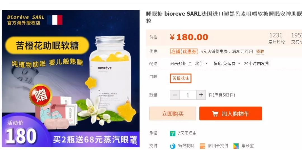Expand the 快递 免运费 shipping dropdown

pyautogui.click(x=227, y=63)
